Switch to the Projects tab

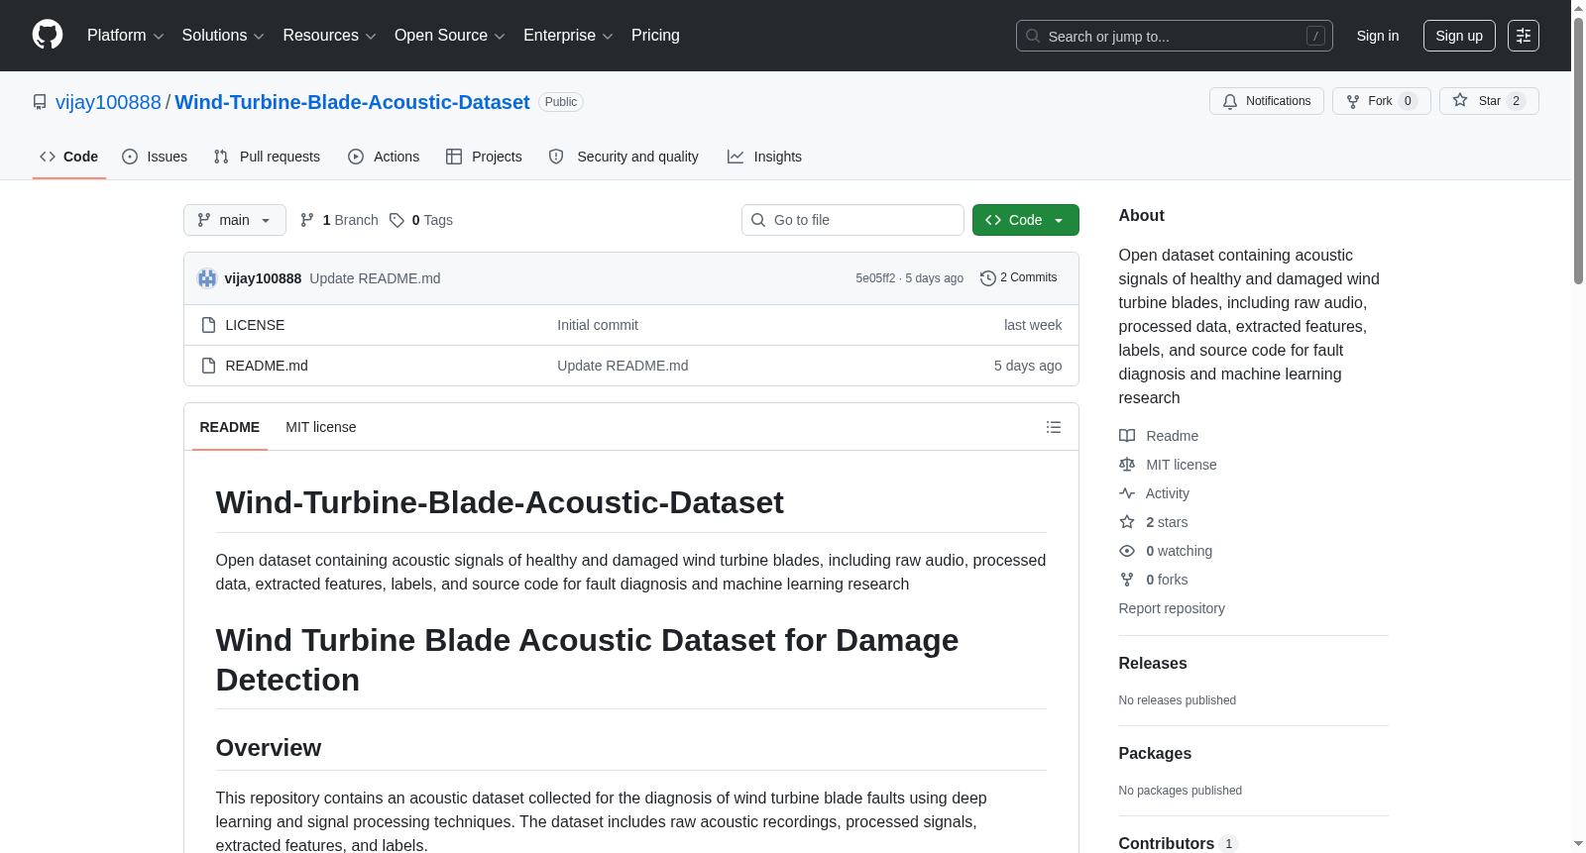coord(484,157)
